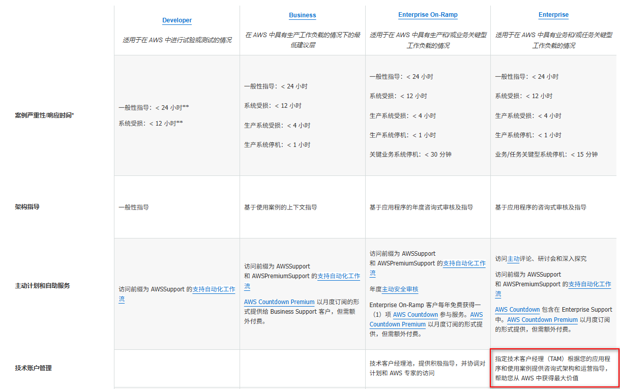Click 指定技术客户经理 (TAM) description text

click(553, 368)
